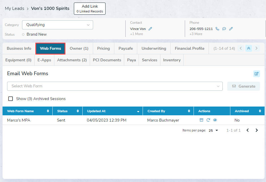
Task: Edit the Vince Von contact pencil icon
Action: 150,29
